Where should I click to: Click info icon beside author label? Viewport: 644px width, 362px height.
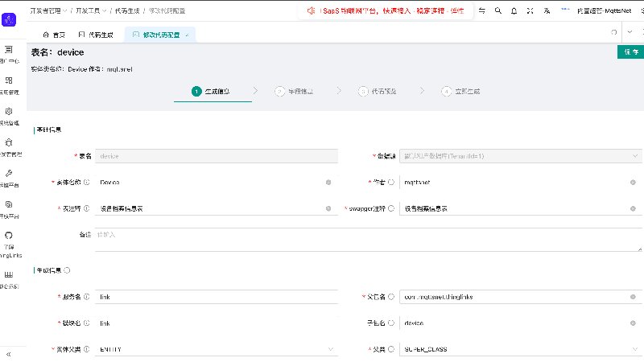[x=391, y=183]
